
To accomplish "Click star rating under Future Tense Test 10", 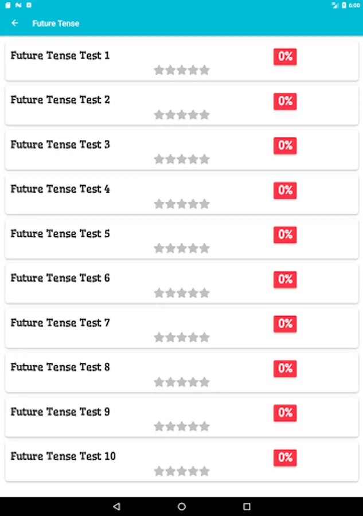I will pyautogui.click(x=182, y=471).
